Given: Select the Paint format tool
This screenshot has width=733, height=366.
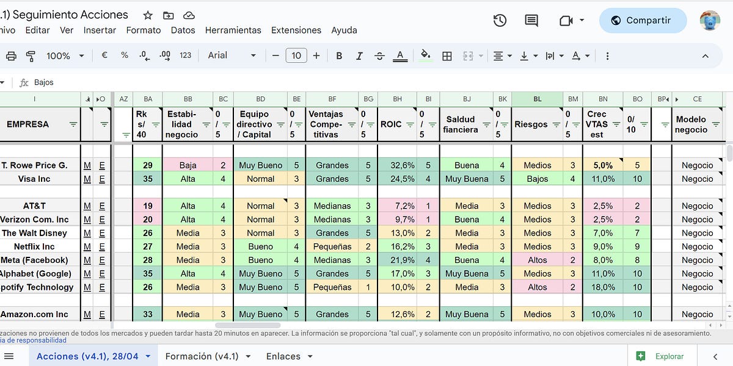Looking at the screenshot, I should click(31, 55).
